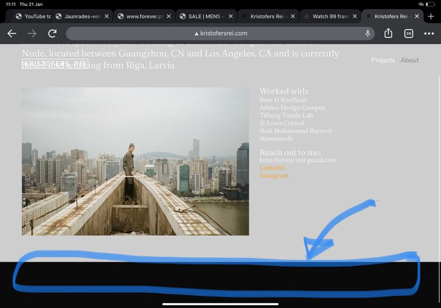Click the Kristofers Rei site logo
The width and height of the screenshot is (441, 308).
(55, 63)
